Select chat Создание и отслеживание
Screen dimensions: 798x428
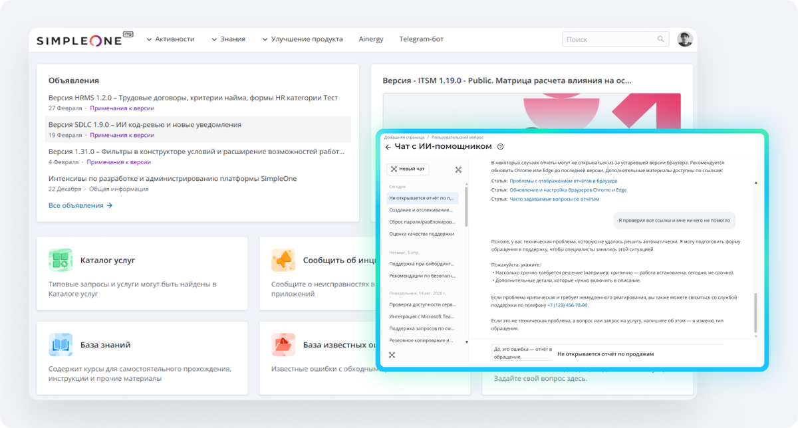[422, 210]
